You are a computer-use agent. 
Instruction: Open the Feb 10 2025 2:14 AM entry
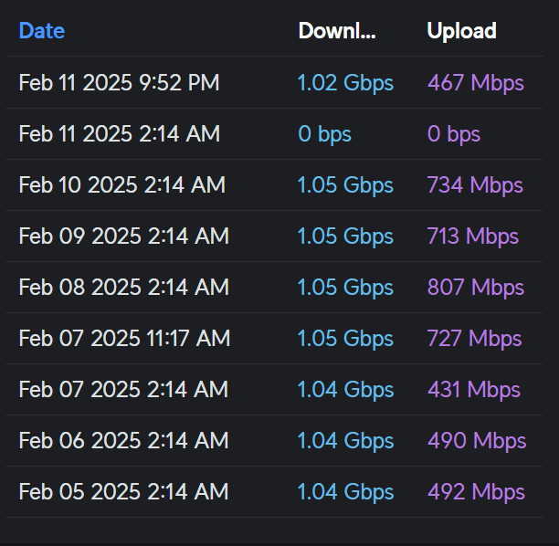274,185
